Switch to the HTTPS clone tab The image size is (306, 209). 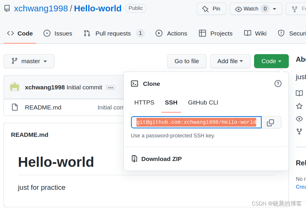[x=144, y=102]
